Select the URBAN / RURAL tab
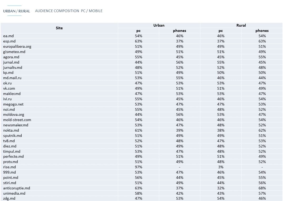 16,11
